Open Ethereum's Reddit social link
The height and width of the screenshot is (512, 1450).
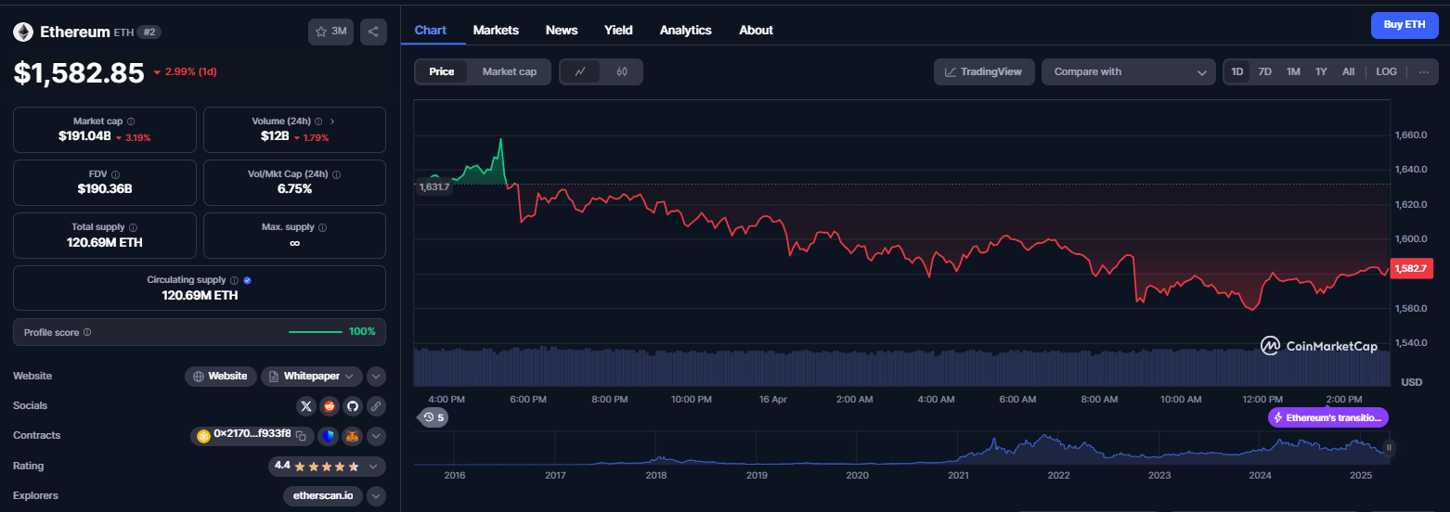[x=330, y=406]
